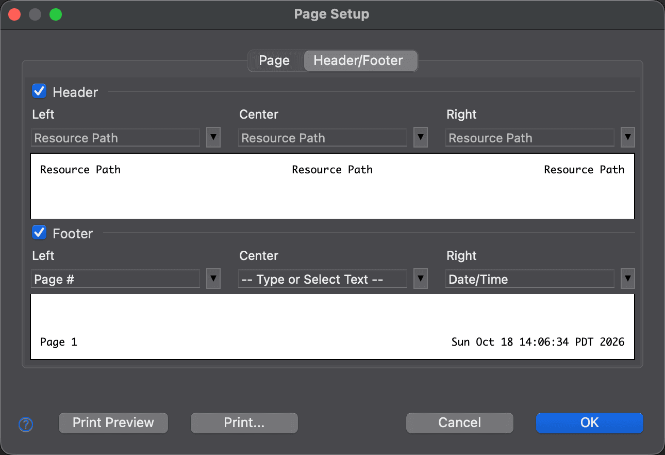Click the footer preview date 'Sun Oct 18 14:06:34 PDT 2026'
Viewport: 665px width, 455px height.
[x=538, y=342]
